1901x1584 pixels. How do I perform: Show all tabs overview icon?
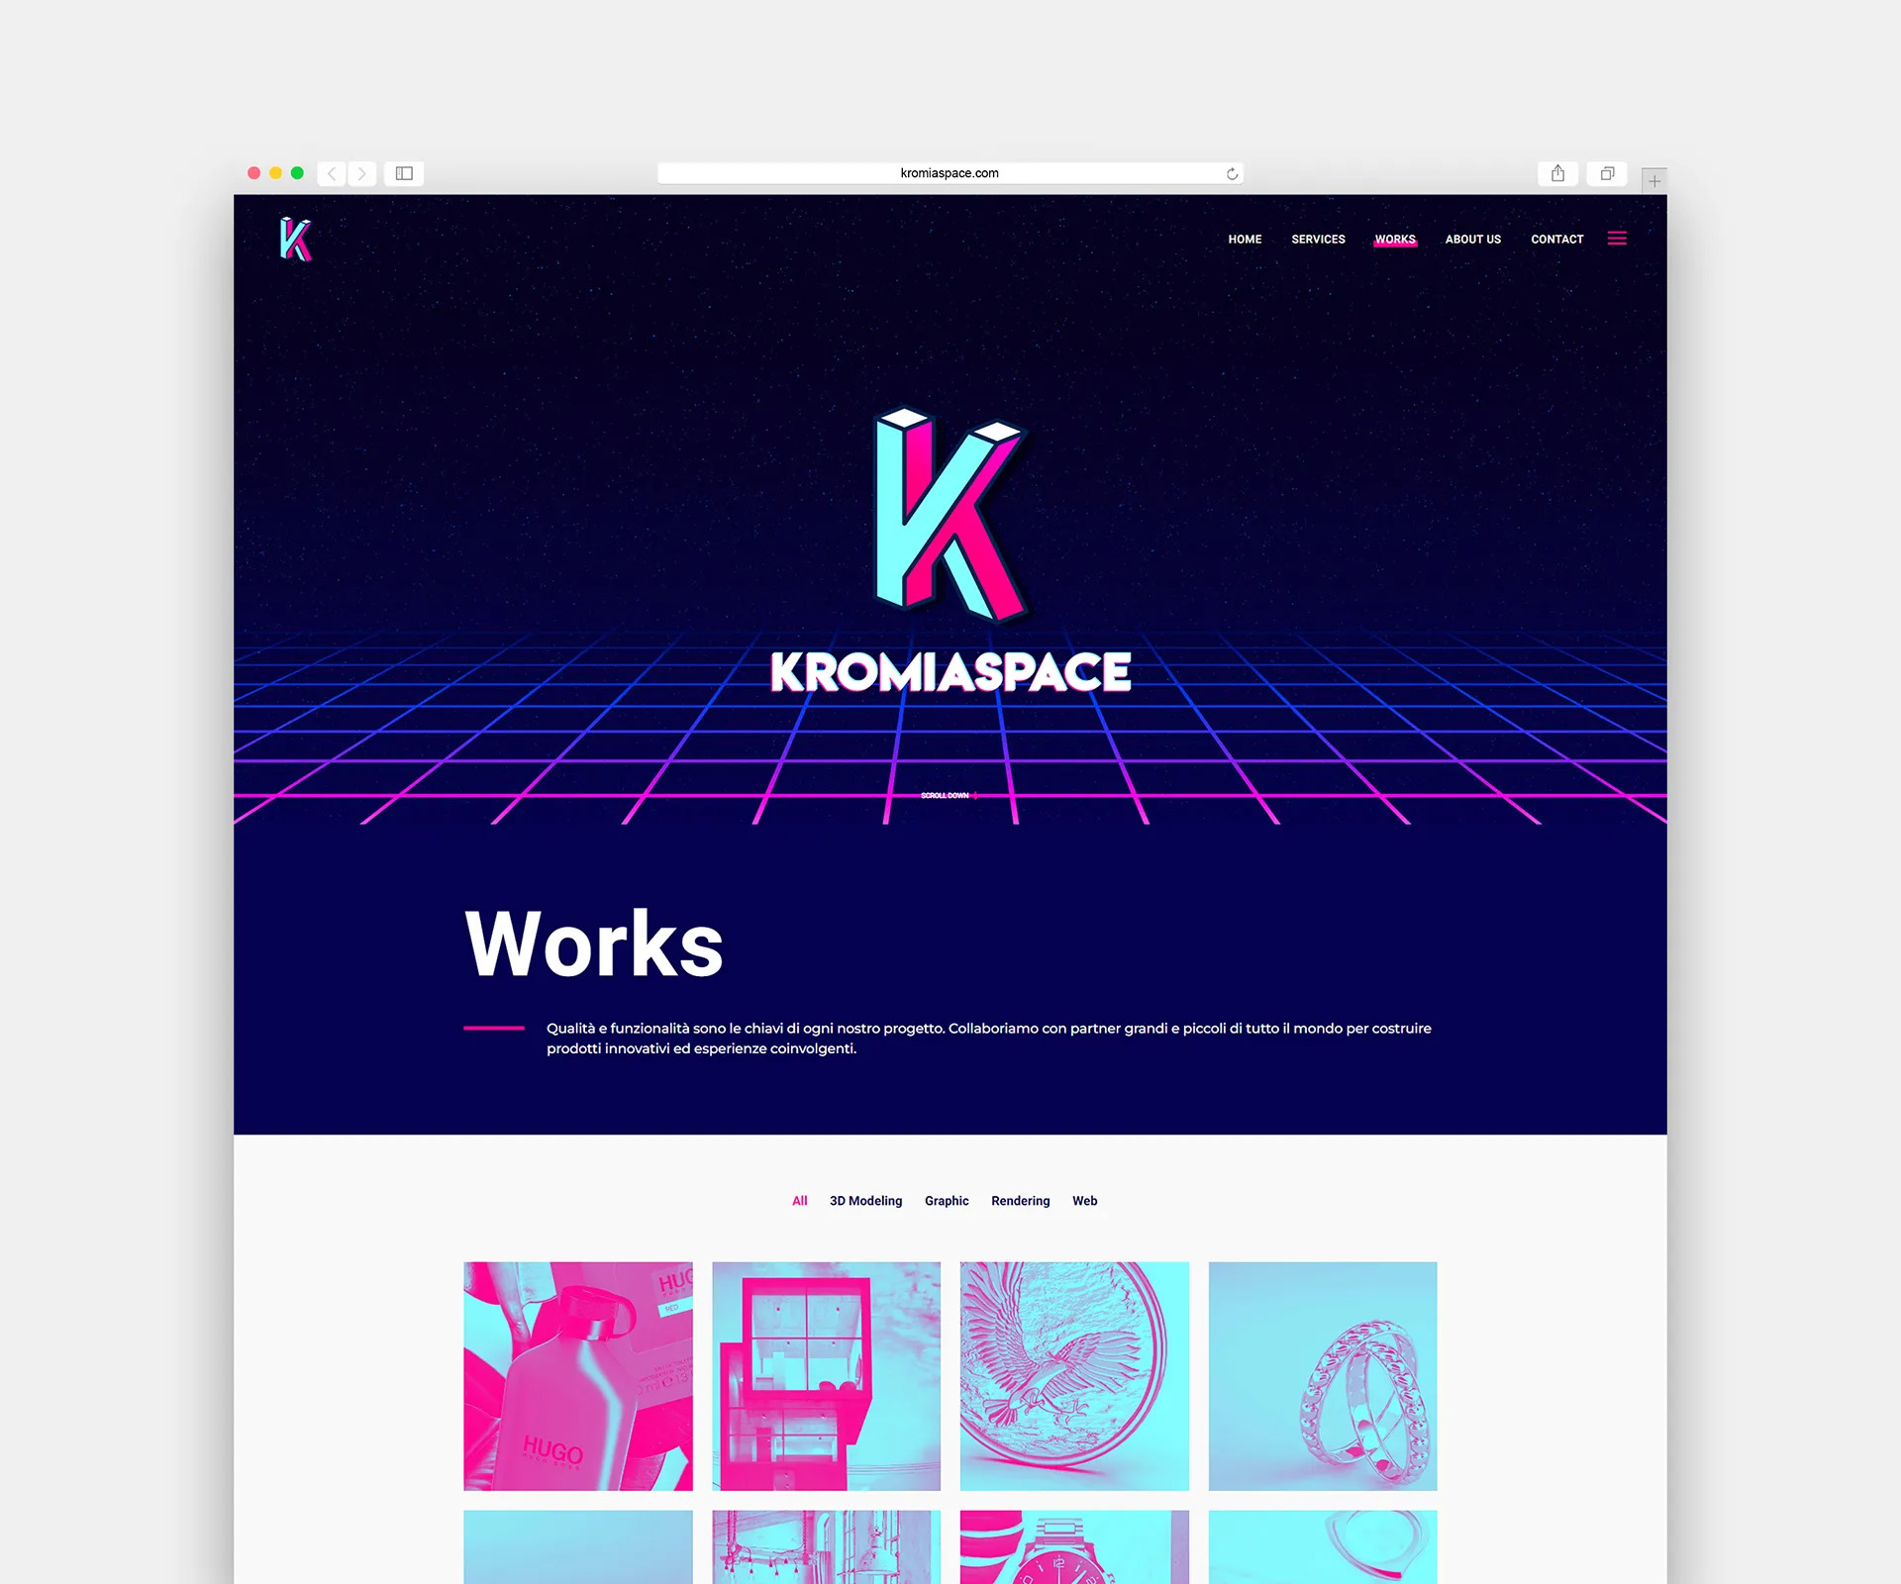1607,173
